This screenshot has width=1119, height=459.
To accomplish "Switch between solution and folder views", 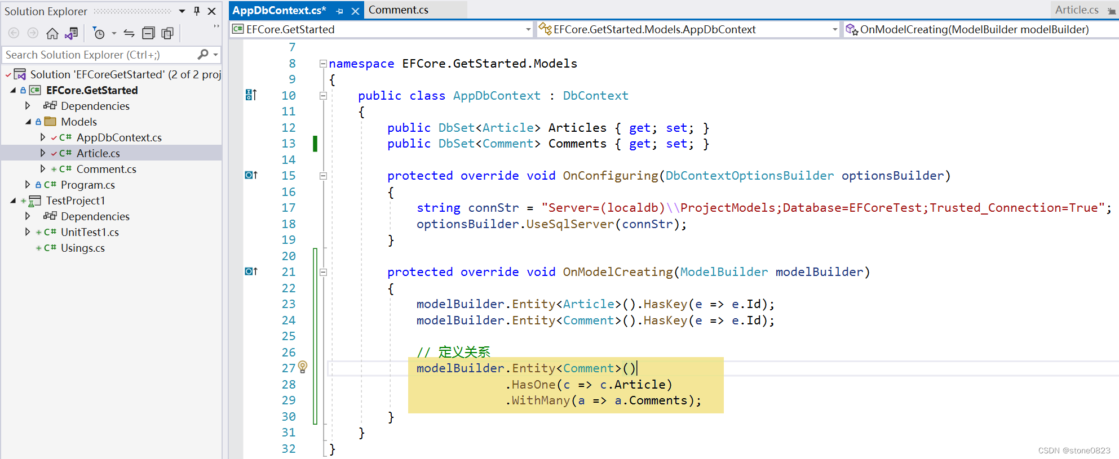I will click(71, 33).
